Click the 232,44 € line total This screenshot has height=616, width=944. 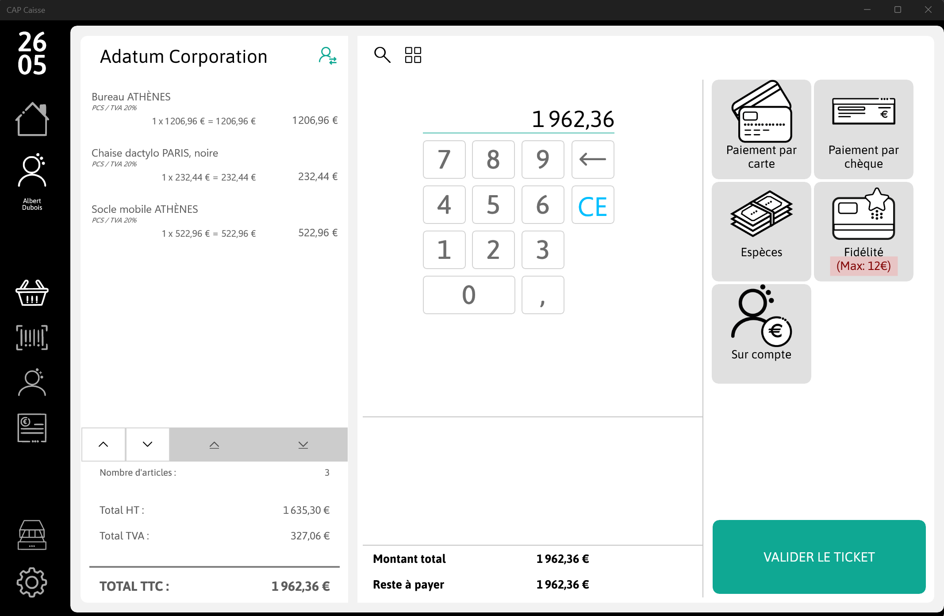point(318,177)
